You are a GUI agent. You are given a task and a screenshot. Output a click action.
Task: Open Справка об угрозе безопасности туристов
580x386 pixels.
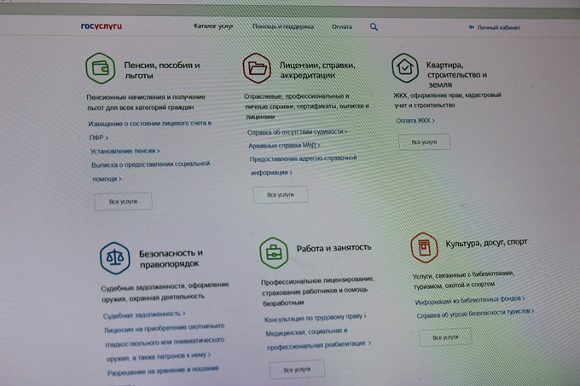pos(476,314)
